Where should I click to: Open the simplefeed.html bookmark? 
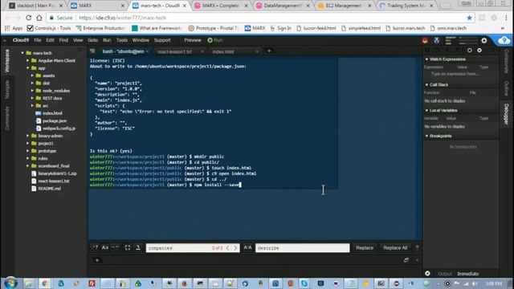point(361,28)
